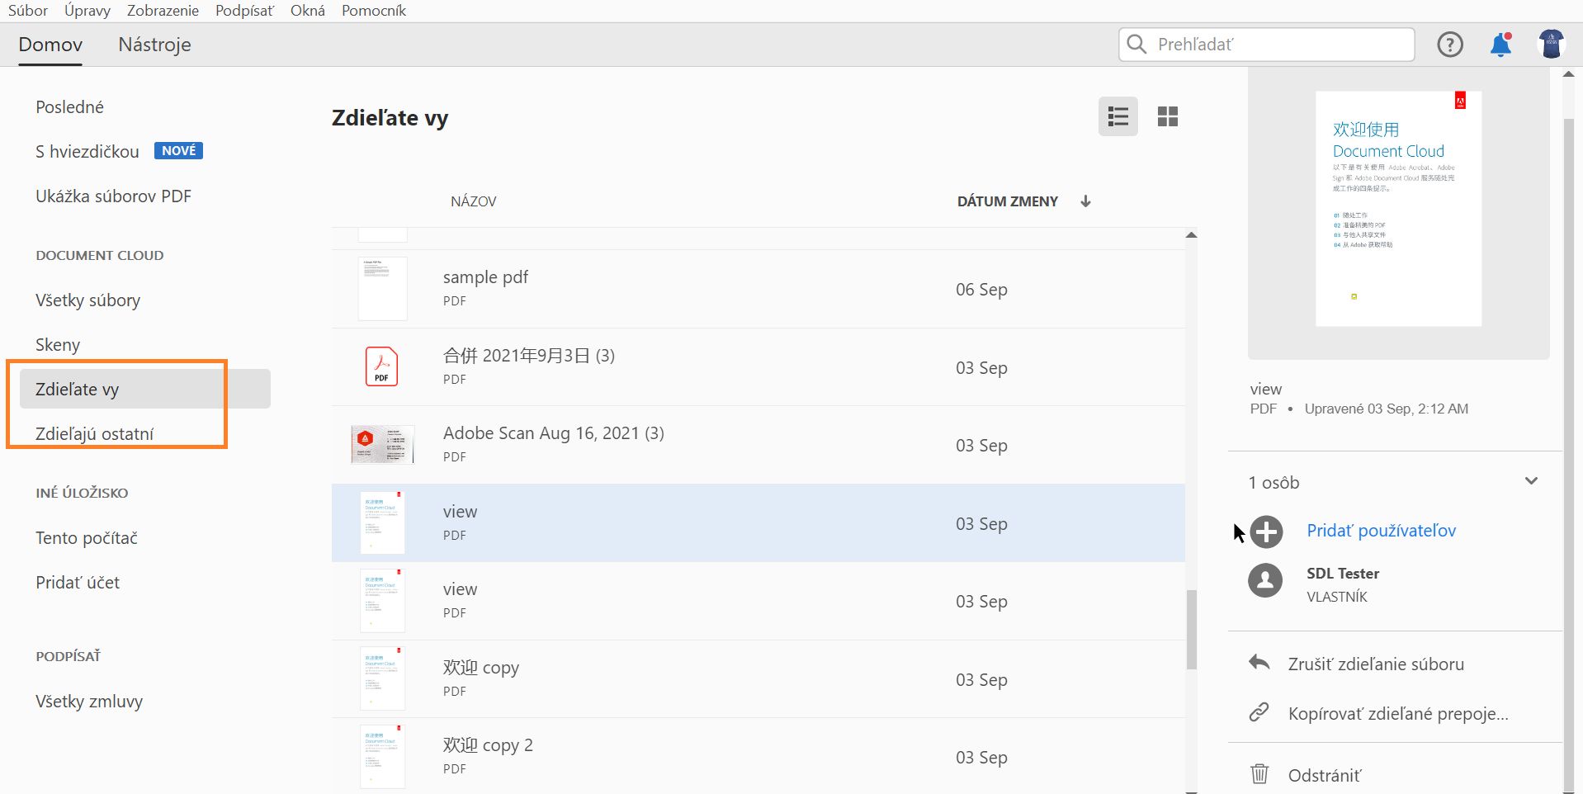Click the SDL Tester owner avatar

click(1265, 580)
